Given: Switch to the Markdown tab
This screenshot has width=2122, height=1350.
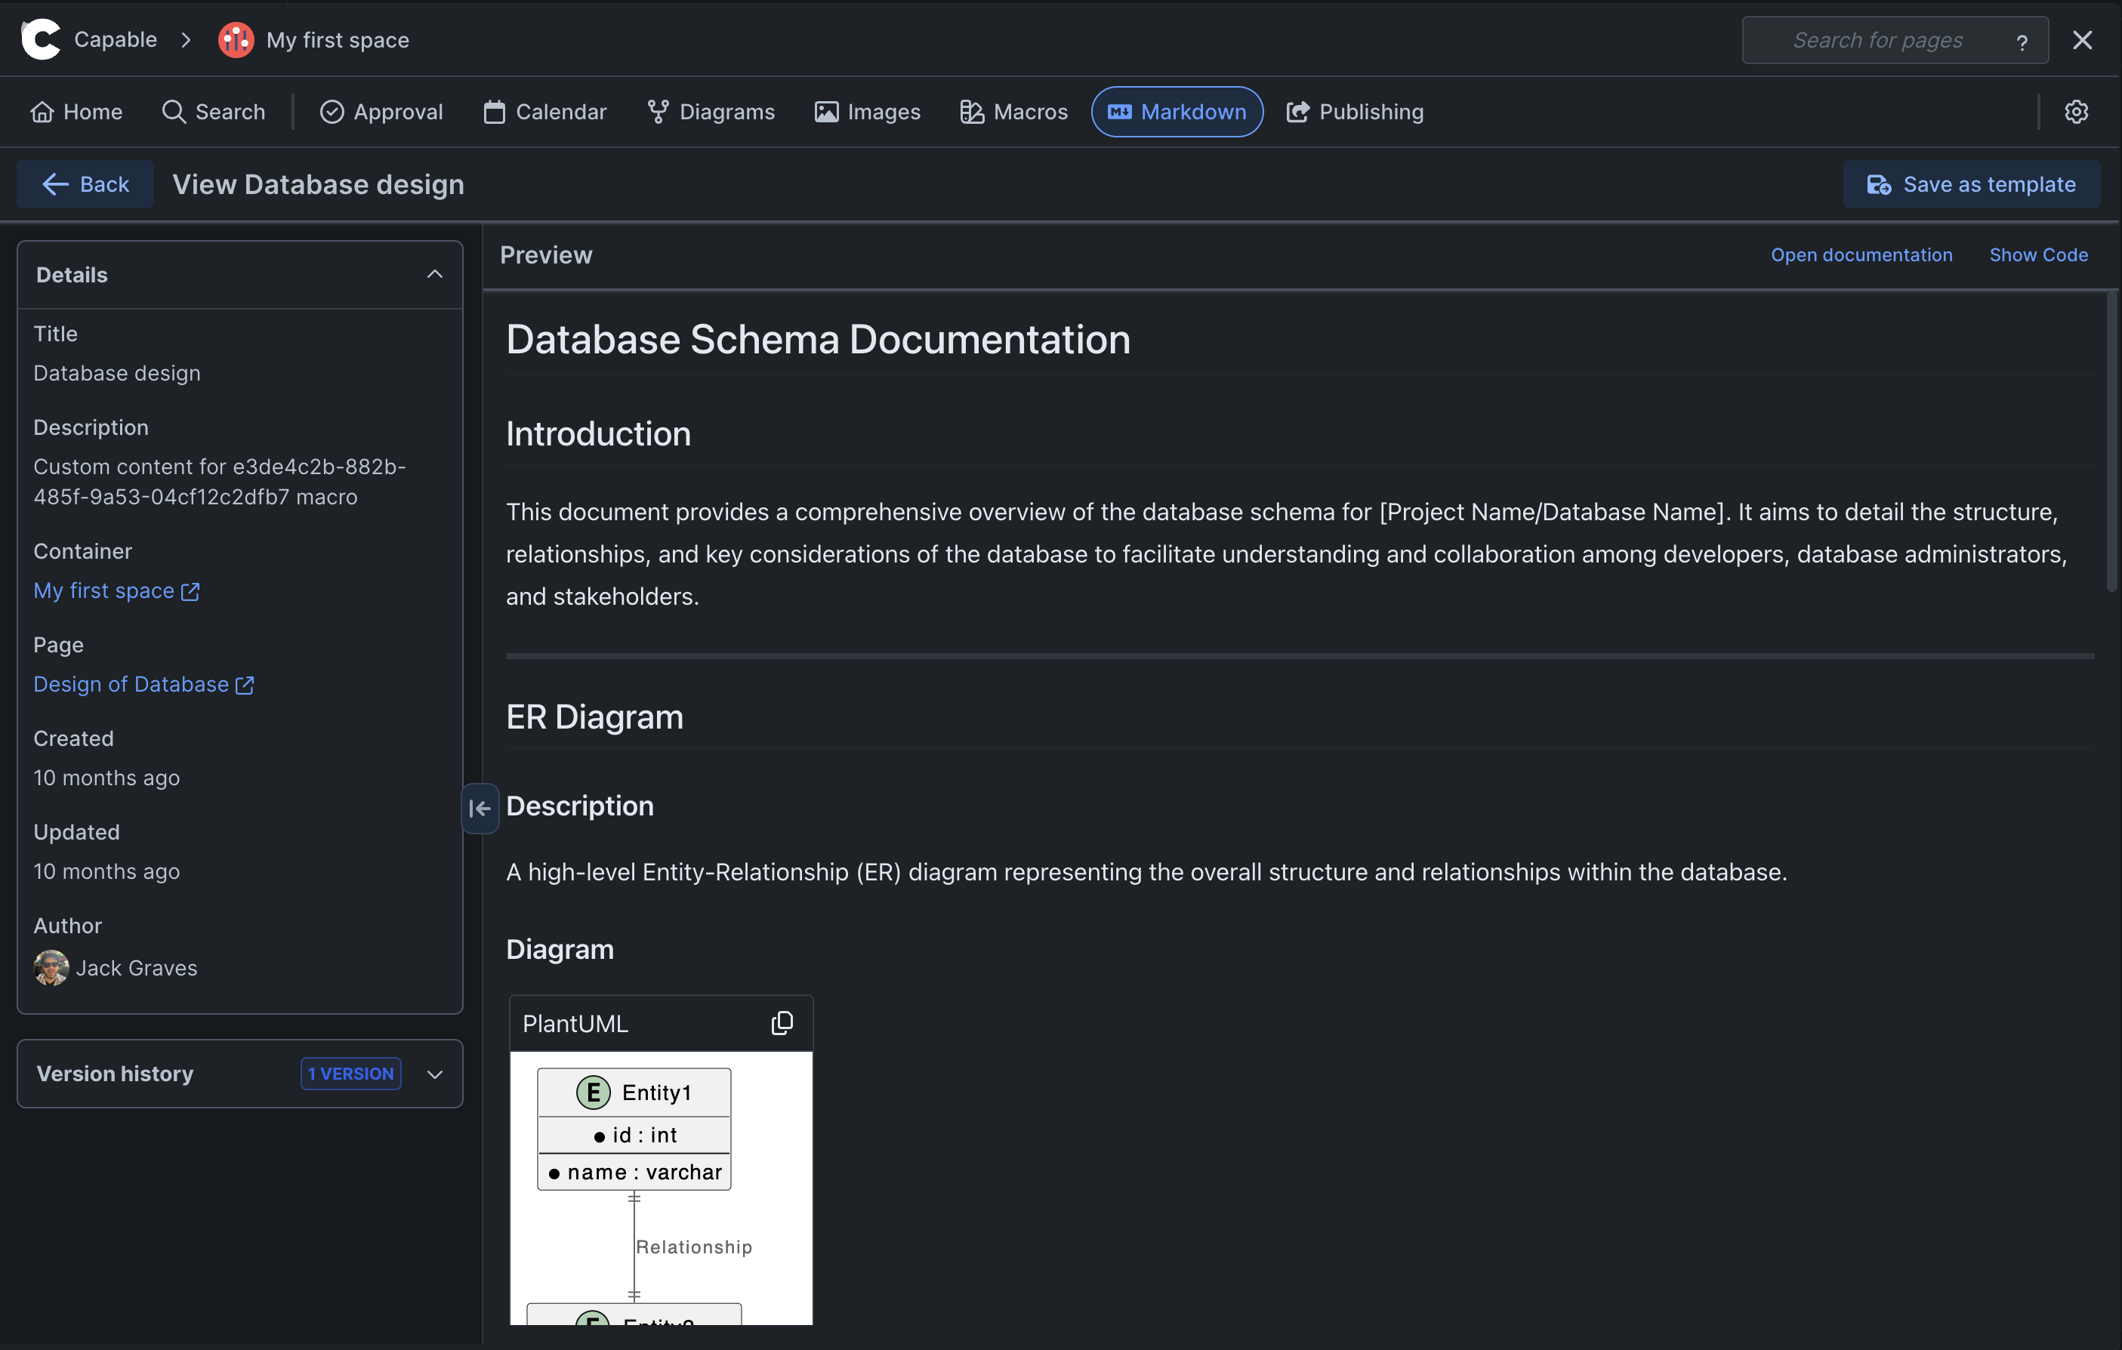Looking at the screenshot, I should tap(1177, 112).
